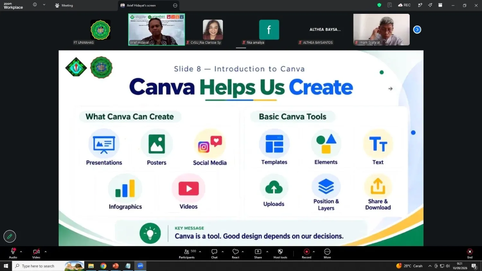The height and width of the screenshot is (271, 482).
Task: Open PowerPoint from the taskbar
Action: 116,266
